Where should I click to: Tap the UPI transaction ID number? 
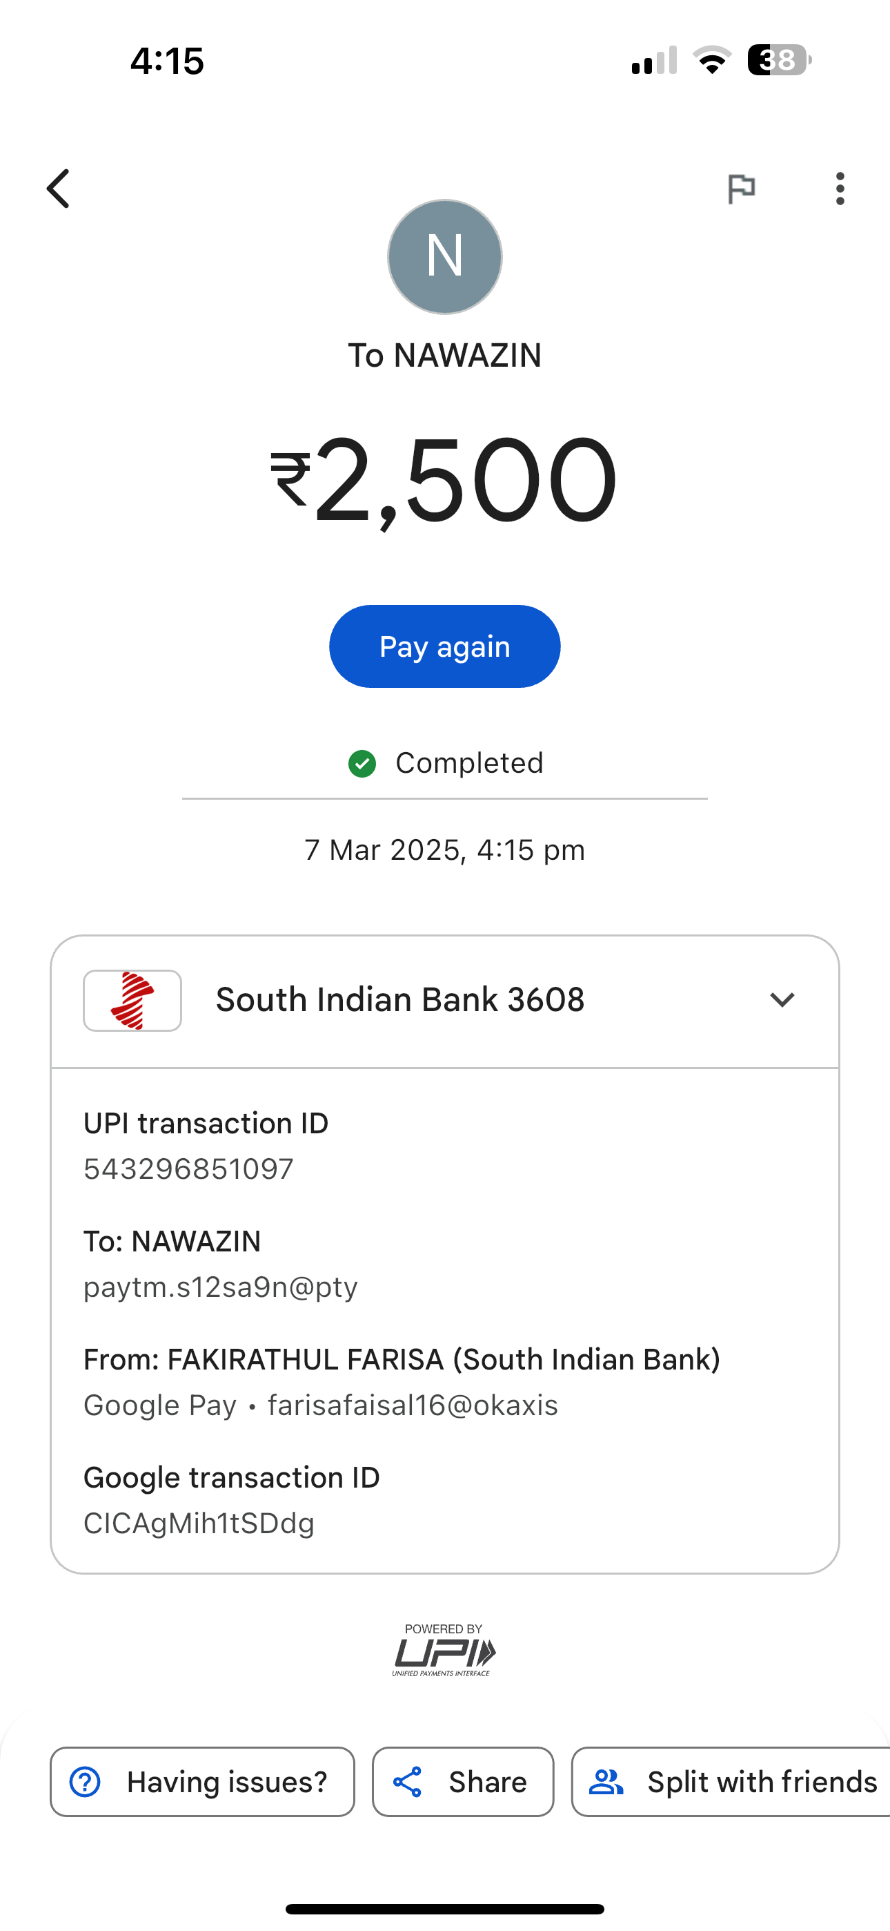[188, 1169]
